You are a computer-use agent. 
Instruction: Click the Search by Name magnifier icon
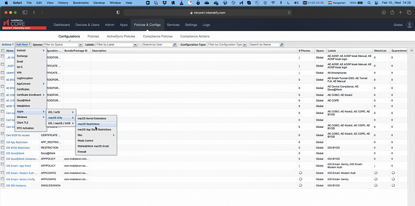coord(282,45)
